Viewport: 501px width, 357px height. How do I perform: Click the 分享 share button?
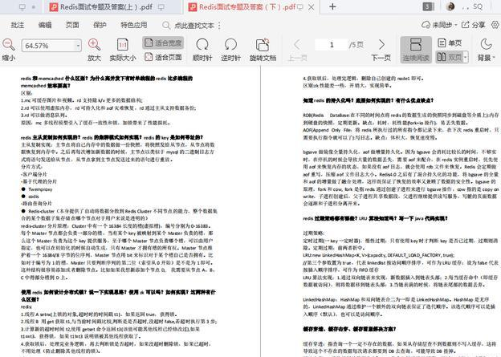474,25
